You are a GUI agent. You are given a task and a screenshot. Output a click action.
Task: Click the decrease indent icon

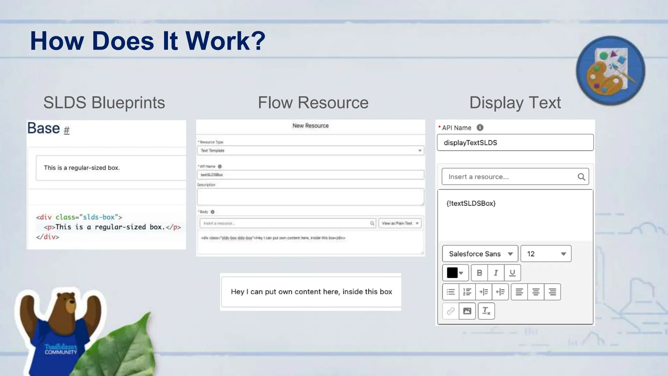[500, 292]
